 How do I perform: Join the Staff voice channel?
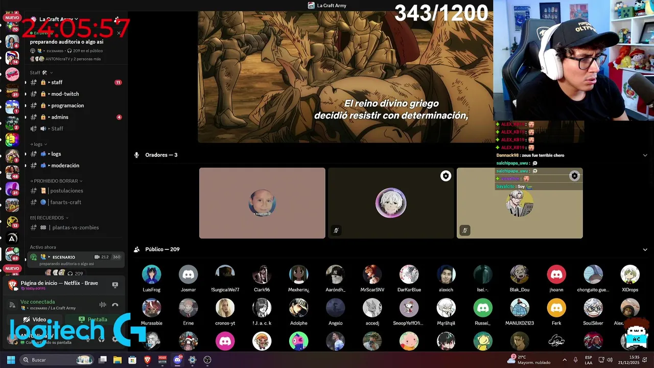click(76, 128)
